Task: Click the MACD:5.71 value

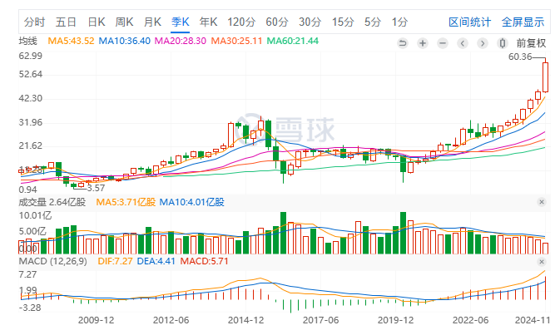Action: coord(204,261)
